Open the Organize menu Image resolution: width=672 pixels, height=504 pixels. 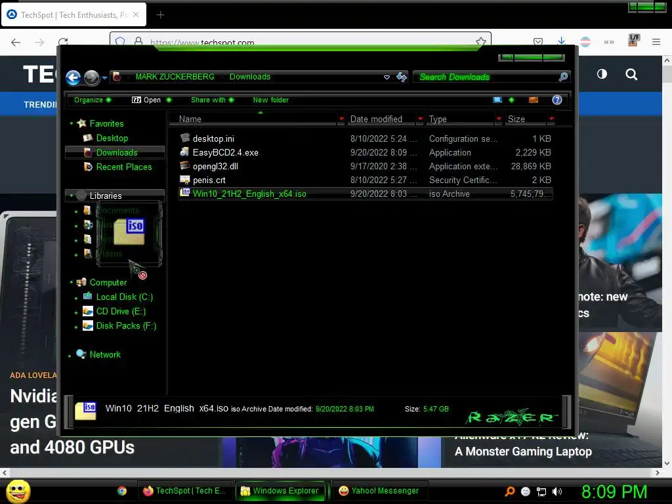92,100
